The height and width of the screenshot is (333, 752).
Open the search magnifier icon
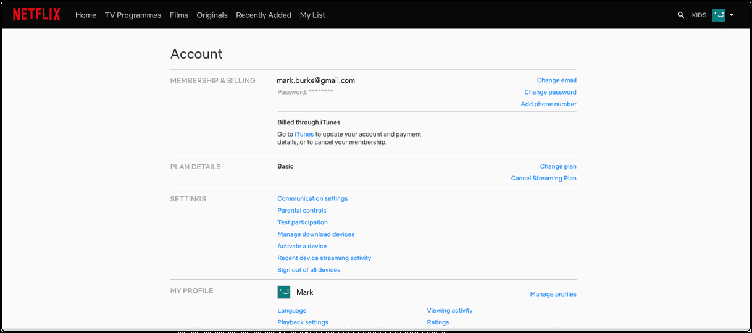pos(681,15)
